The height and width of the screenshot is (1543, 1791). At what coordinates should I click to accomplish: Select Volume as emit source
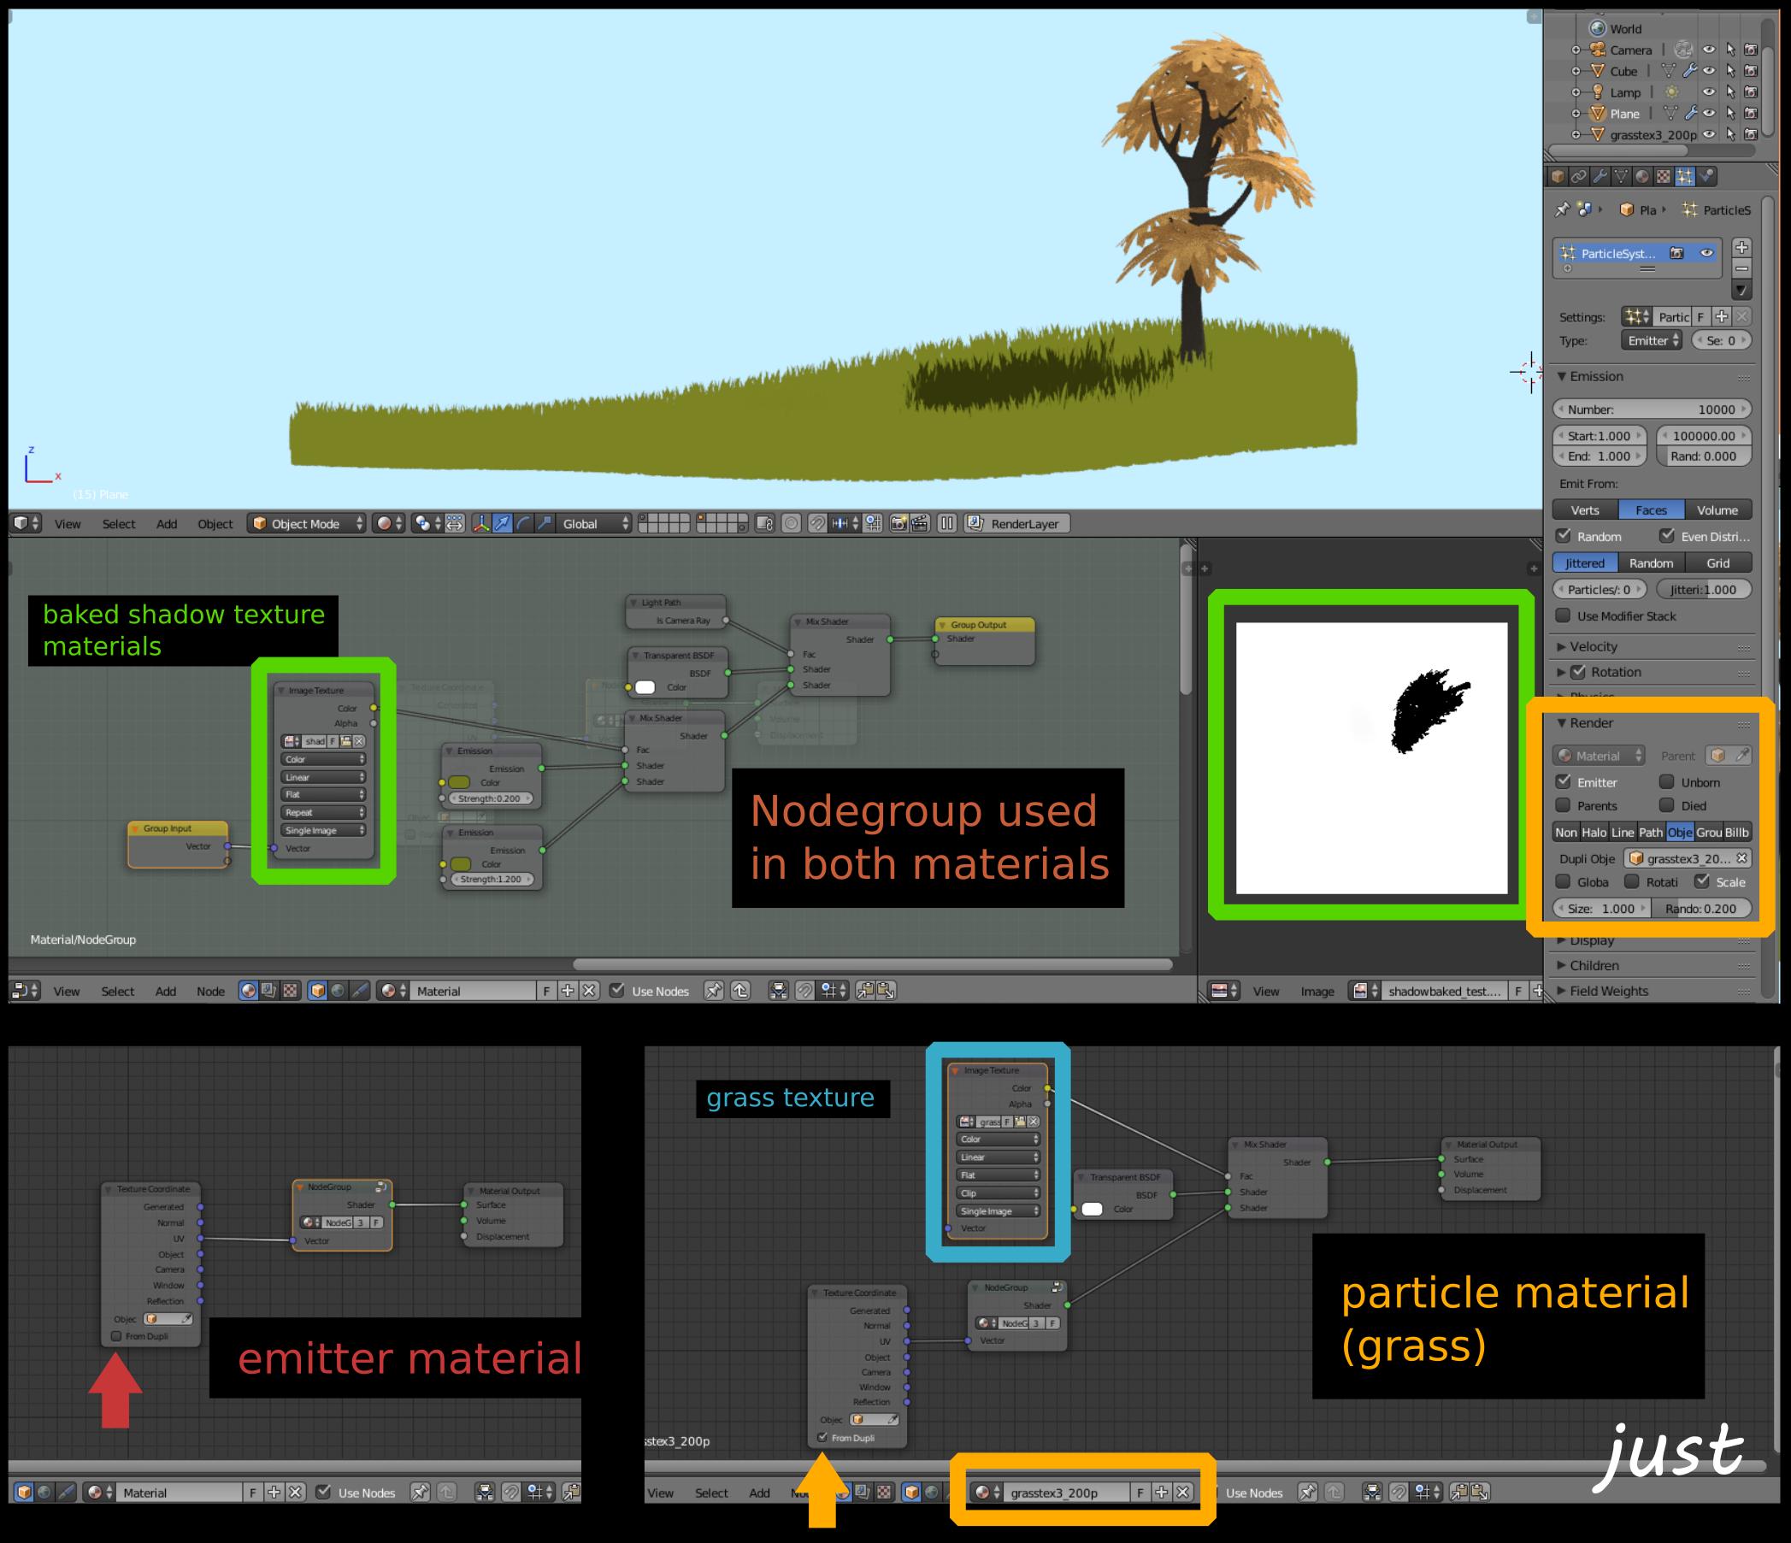pos(1717,510)
